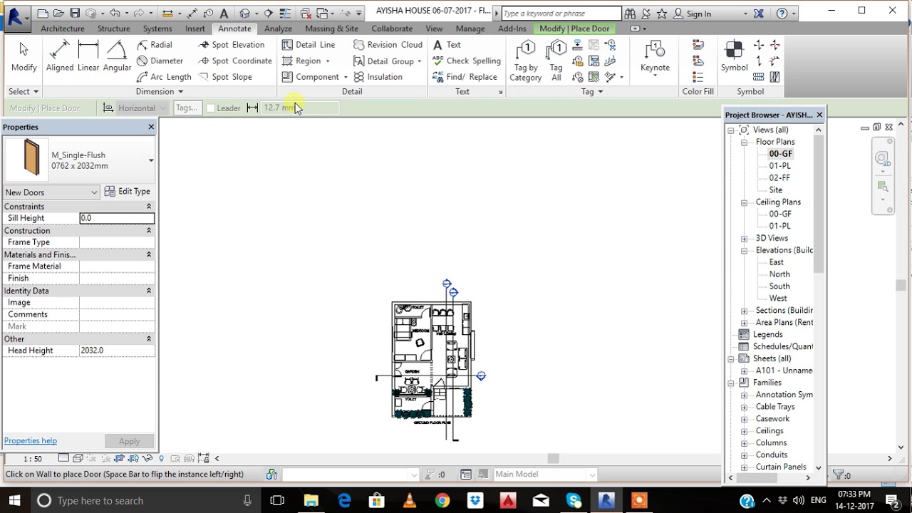Click the Tags... button
The width and height of the screenshot is (912, 513).
[x=187, y=108]
